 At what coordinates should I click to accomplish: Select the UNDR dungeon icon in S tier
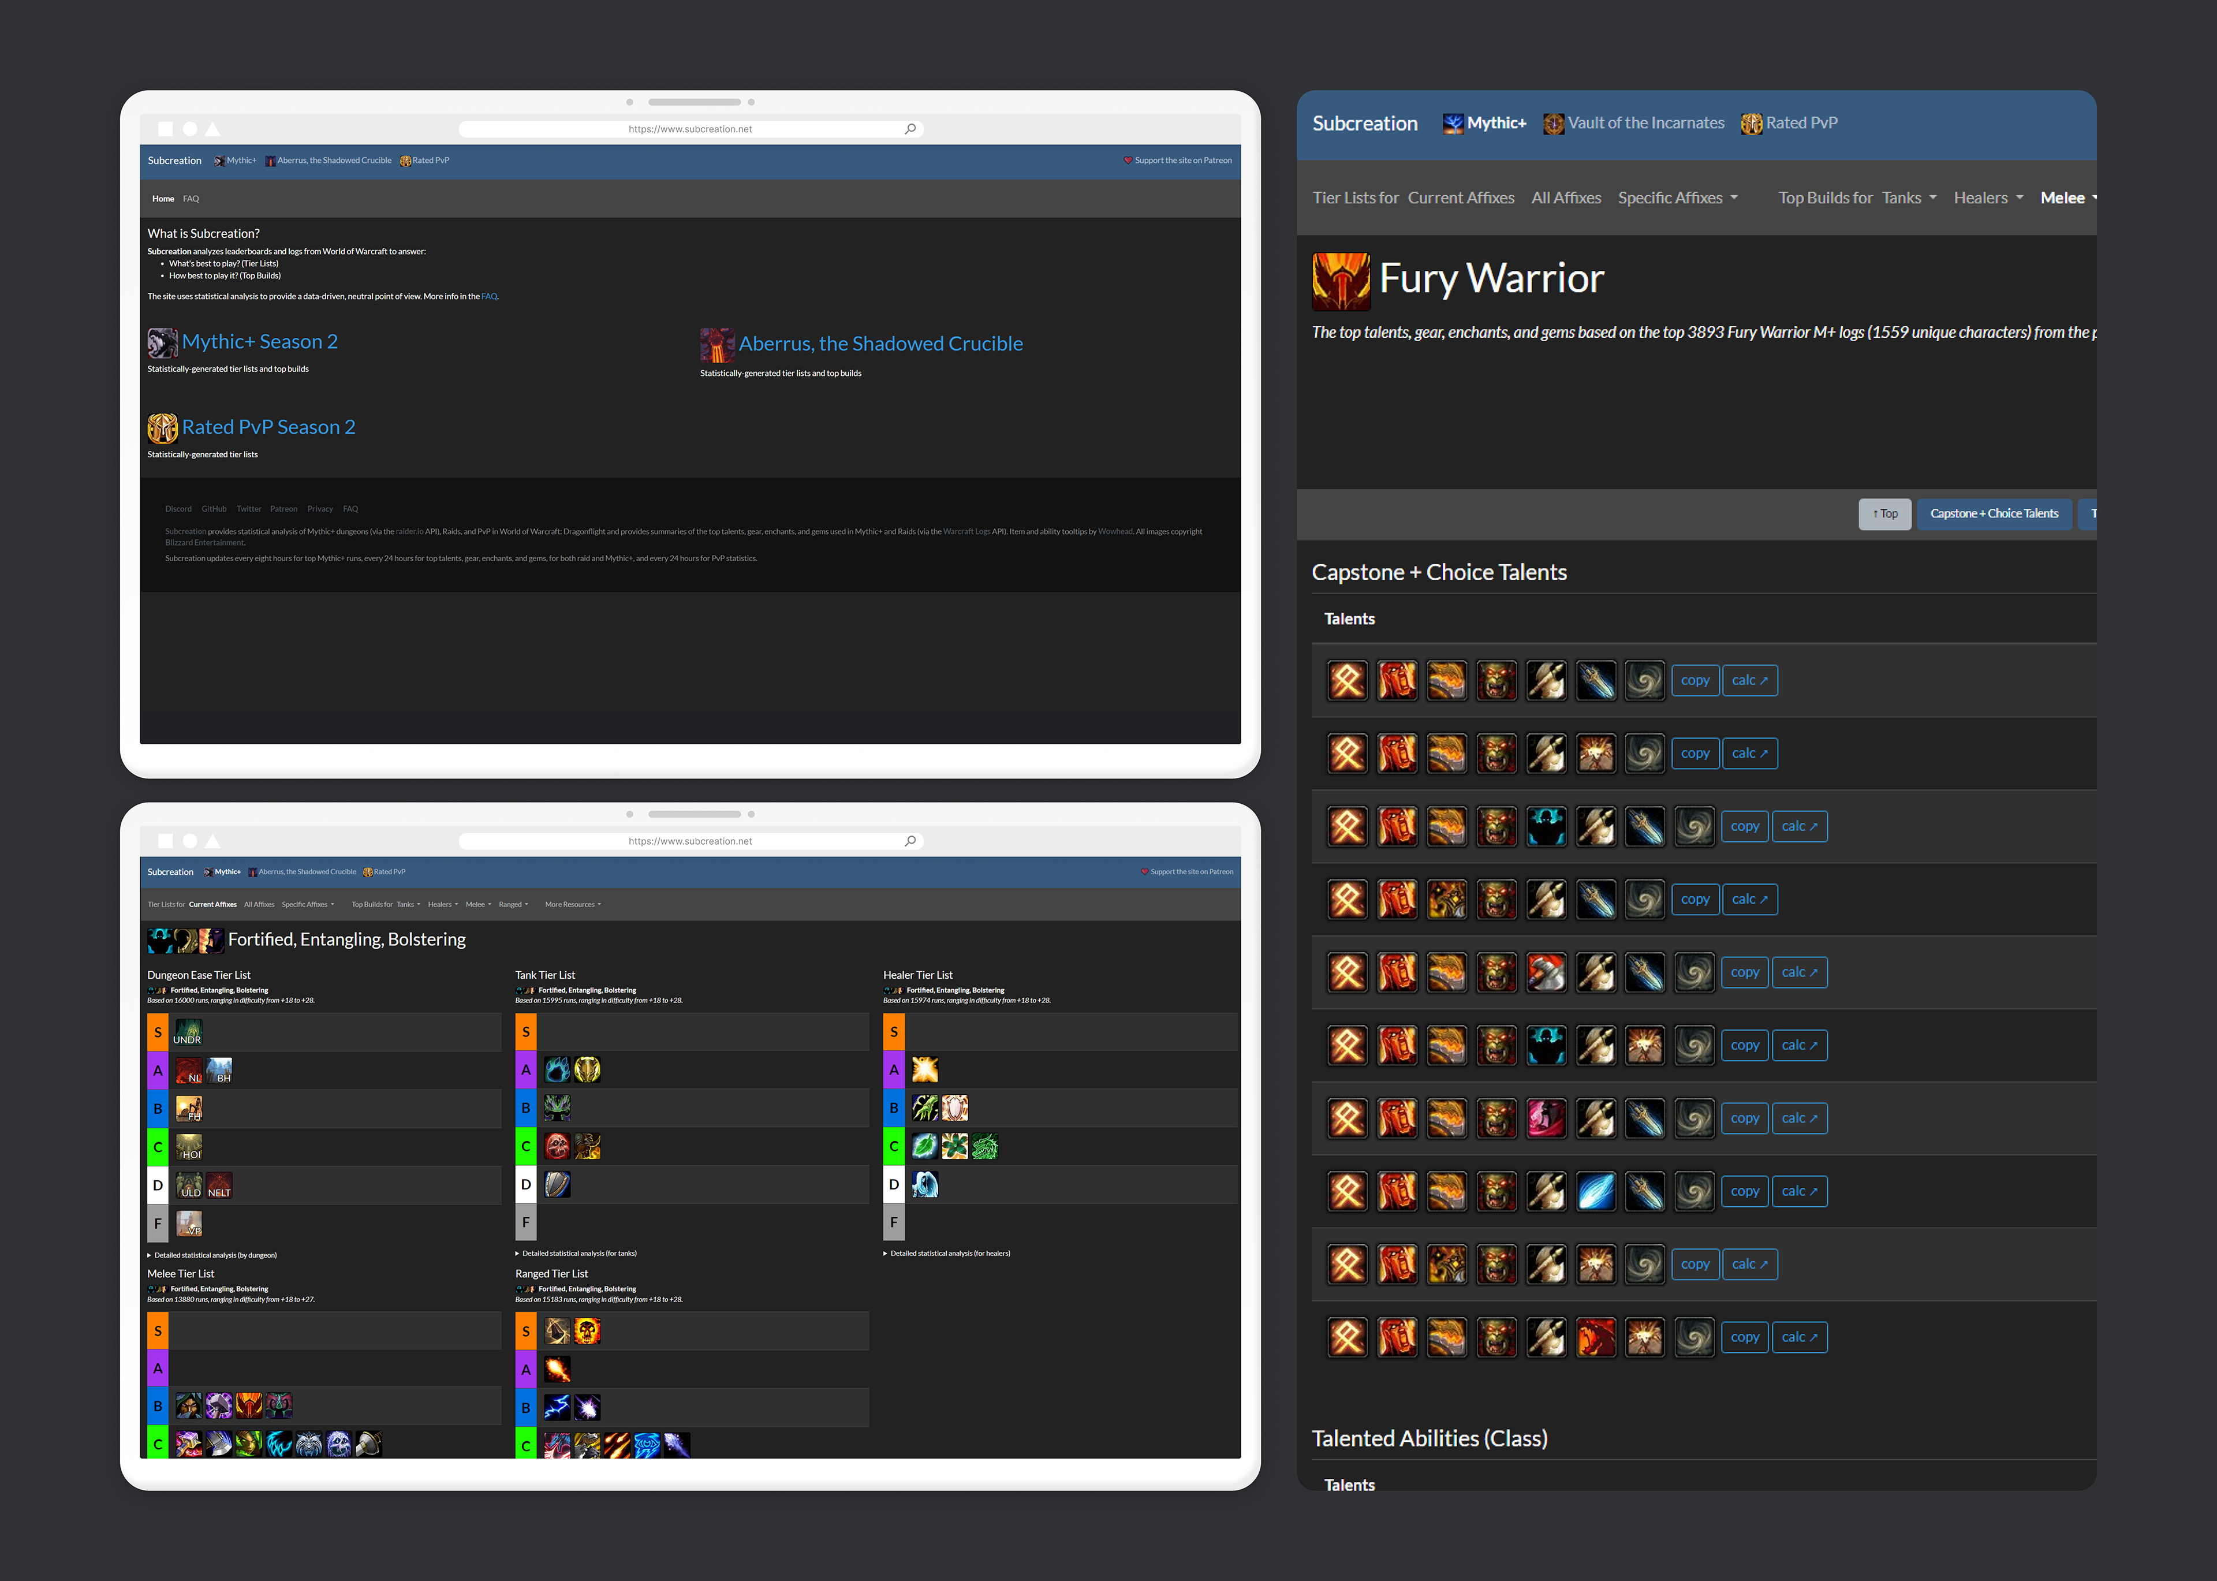click(188, 1032)
